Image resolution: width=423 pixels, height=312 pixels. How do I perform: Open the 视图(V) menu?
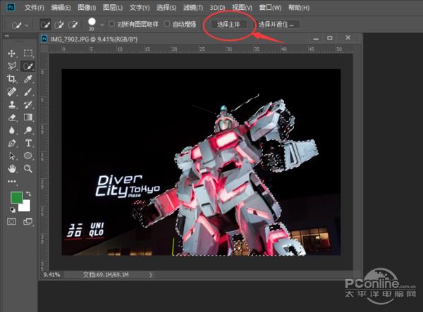[x=242, y=8]
